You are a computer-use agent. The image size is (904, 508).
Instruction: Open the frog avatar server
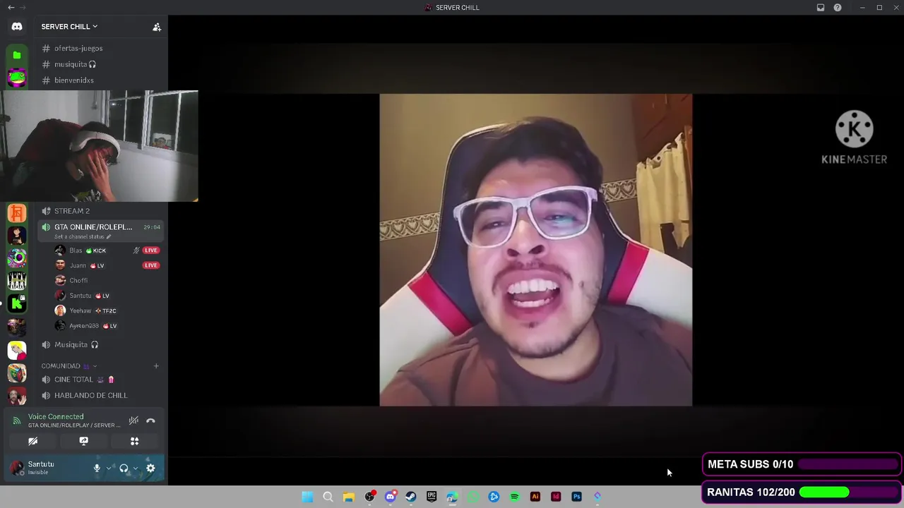(x=17, y=78)
